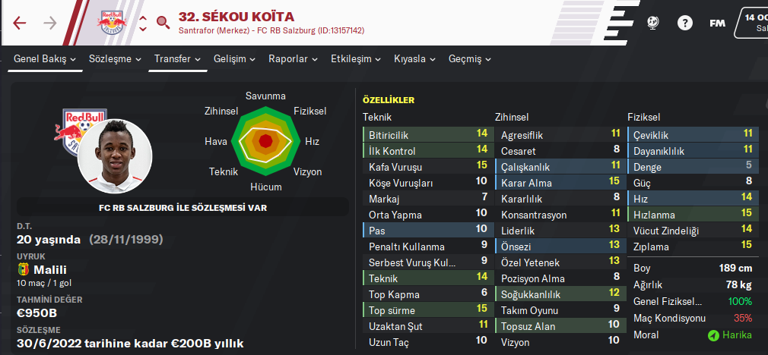768x355 pixels.
Task: Open the Red Bull Salzburg club badge in header
Action: [111, 23]
